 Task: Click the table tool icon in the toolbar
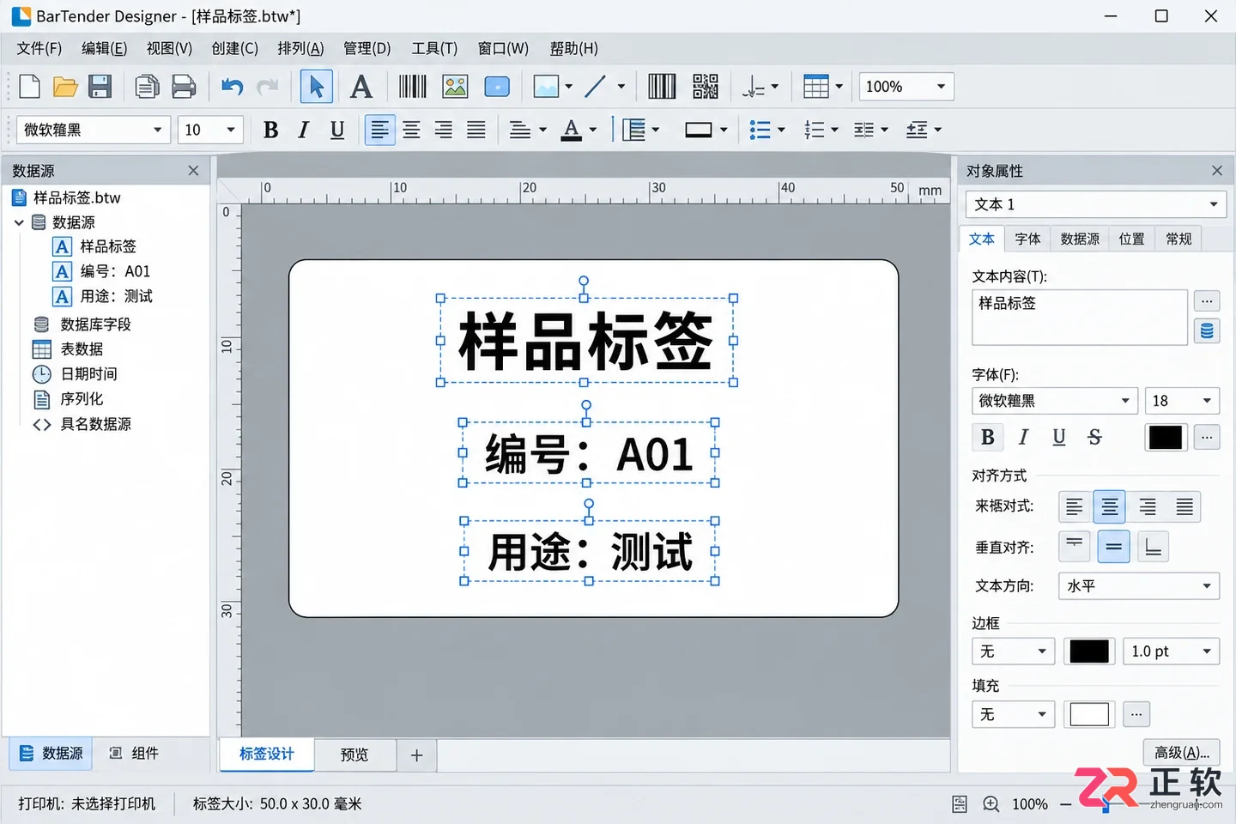click(x=815, y=87)
